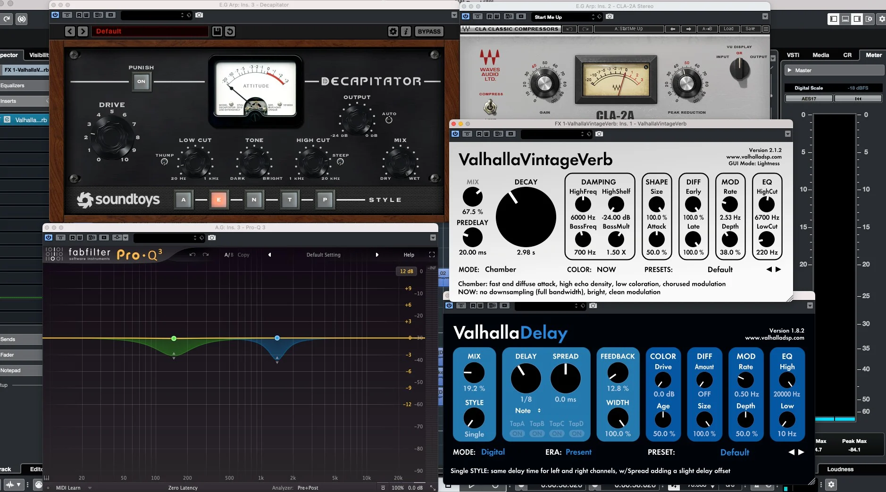Switch to the VSTi tab

tap(793, 55)
